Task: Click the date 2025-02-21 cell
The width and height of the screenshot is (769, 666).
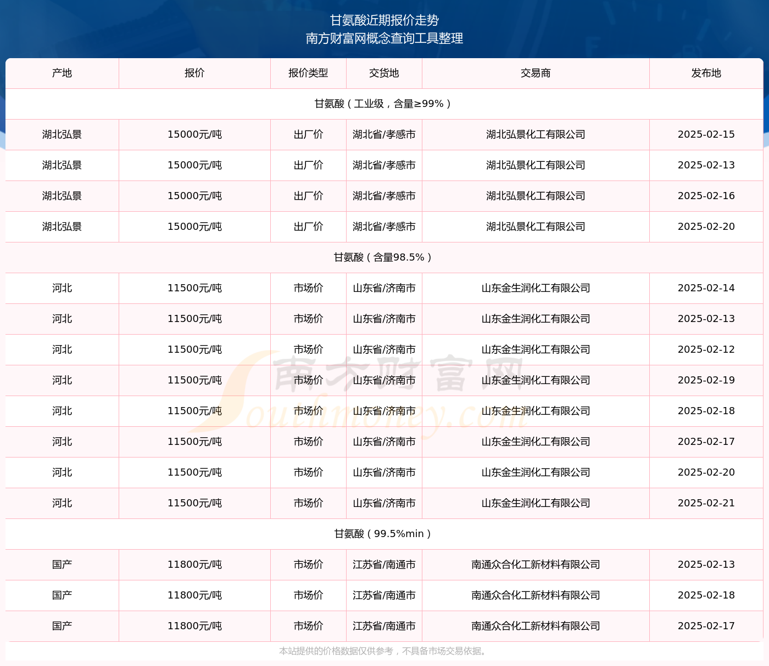Action: [x=706, y=503]
